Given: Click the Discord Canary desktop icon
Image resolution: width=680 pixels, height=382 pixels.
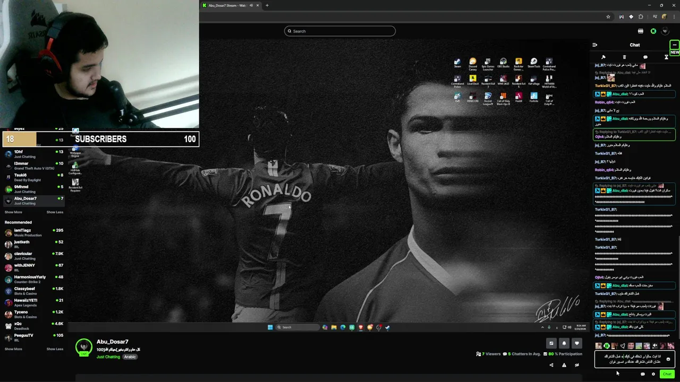Looking at the screenshot, I should click(x=473, y=64).
